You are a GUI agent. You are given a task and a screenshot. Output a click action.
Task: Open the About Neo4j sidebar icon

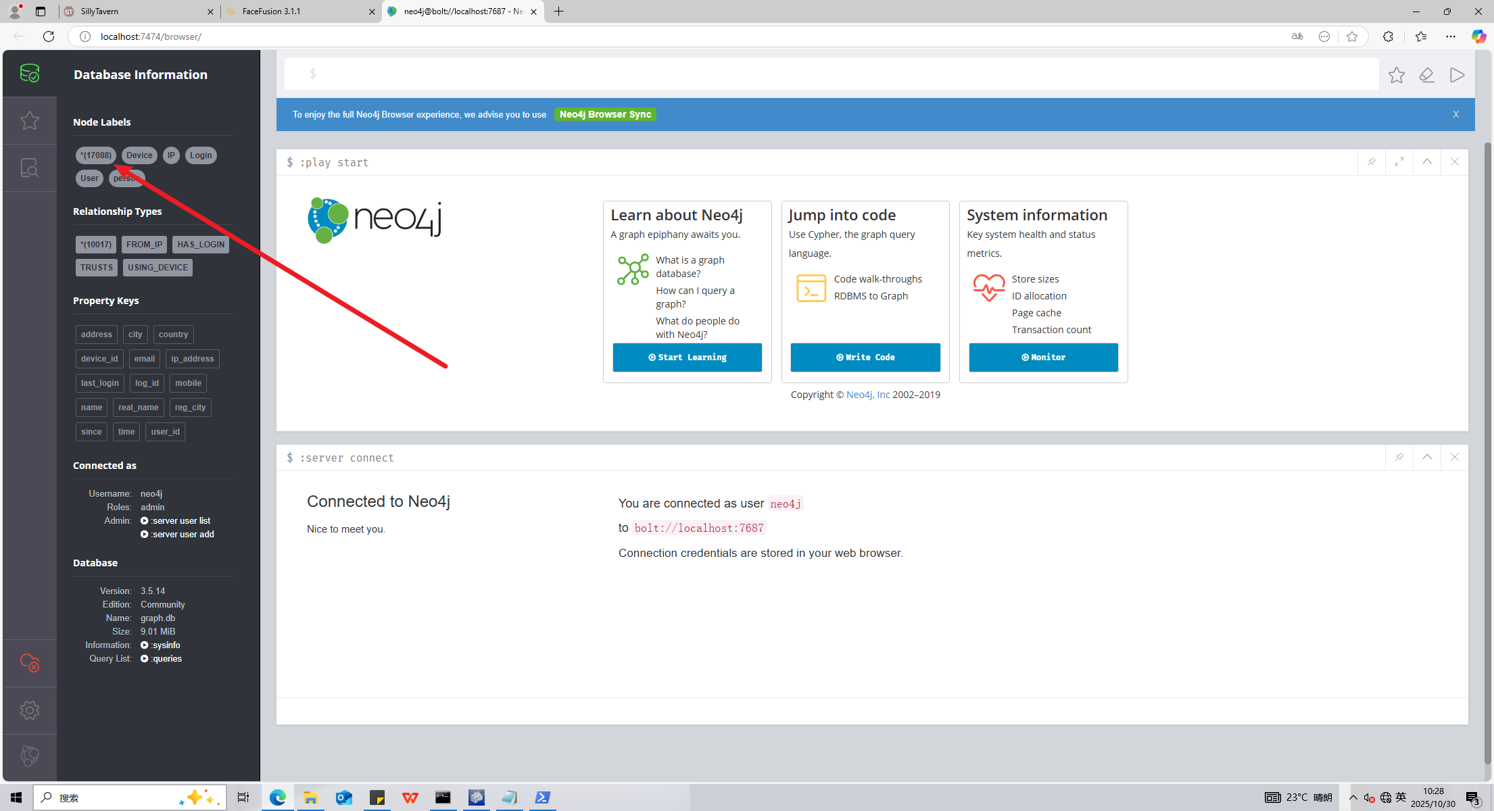(x=30, y=756)
